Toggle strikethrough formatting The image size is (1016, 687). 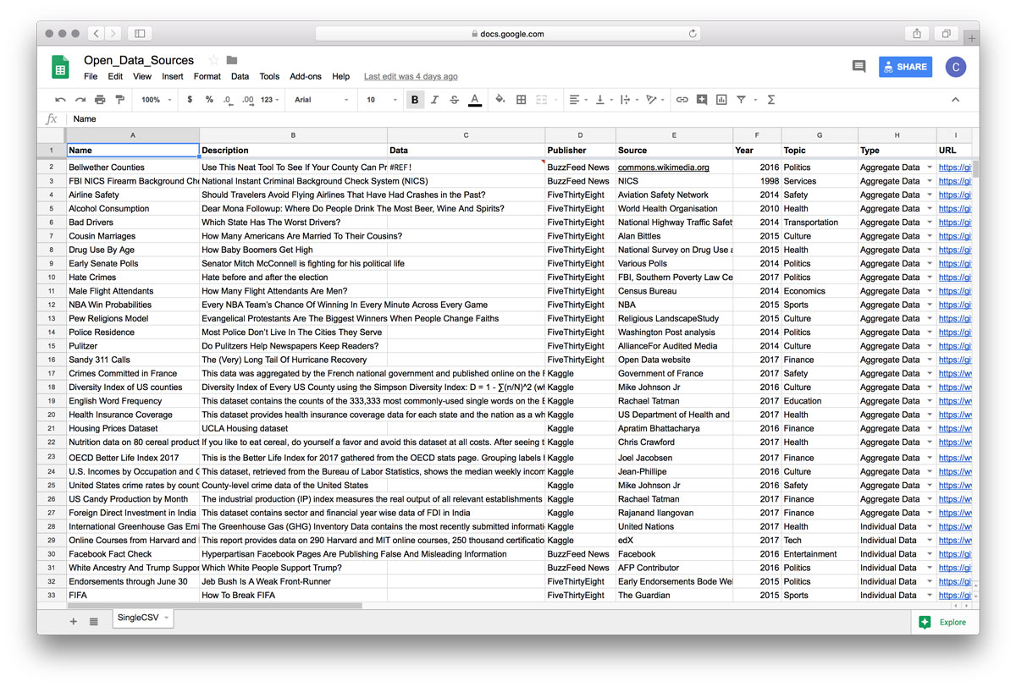[x=454, y=100]
